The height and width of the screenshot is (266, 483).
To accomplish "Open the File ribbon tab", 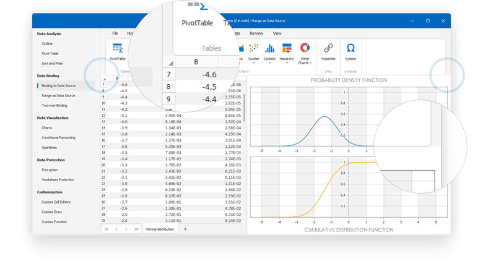I will pos(115,33).
